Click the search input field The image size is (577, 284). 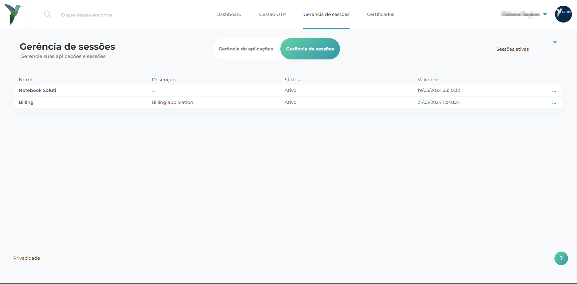pyautogui.click(x=87, y=15)
